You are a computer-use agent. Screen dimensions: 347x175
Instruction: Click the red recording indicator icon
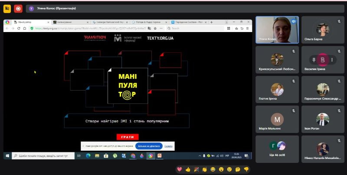pyautogui.click(x=18, y=9)
